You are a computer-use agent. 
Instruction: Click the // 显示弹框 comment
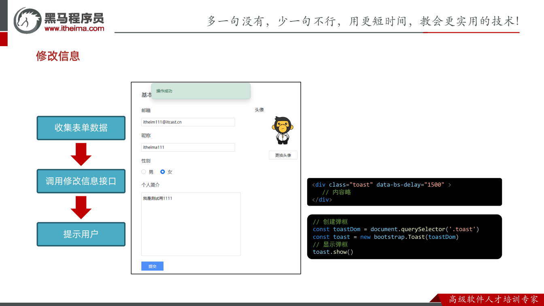[330, 244]
